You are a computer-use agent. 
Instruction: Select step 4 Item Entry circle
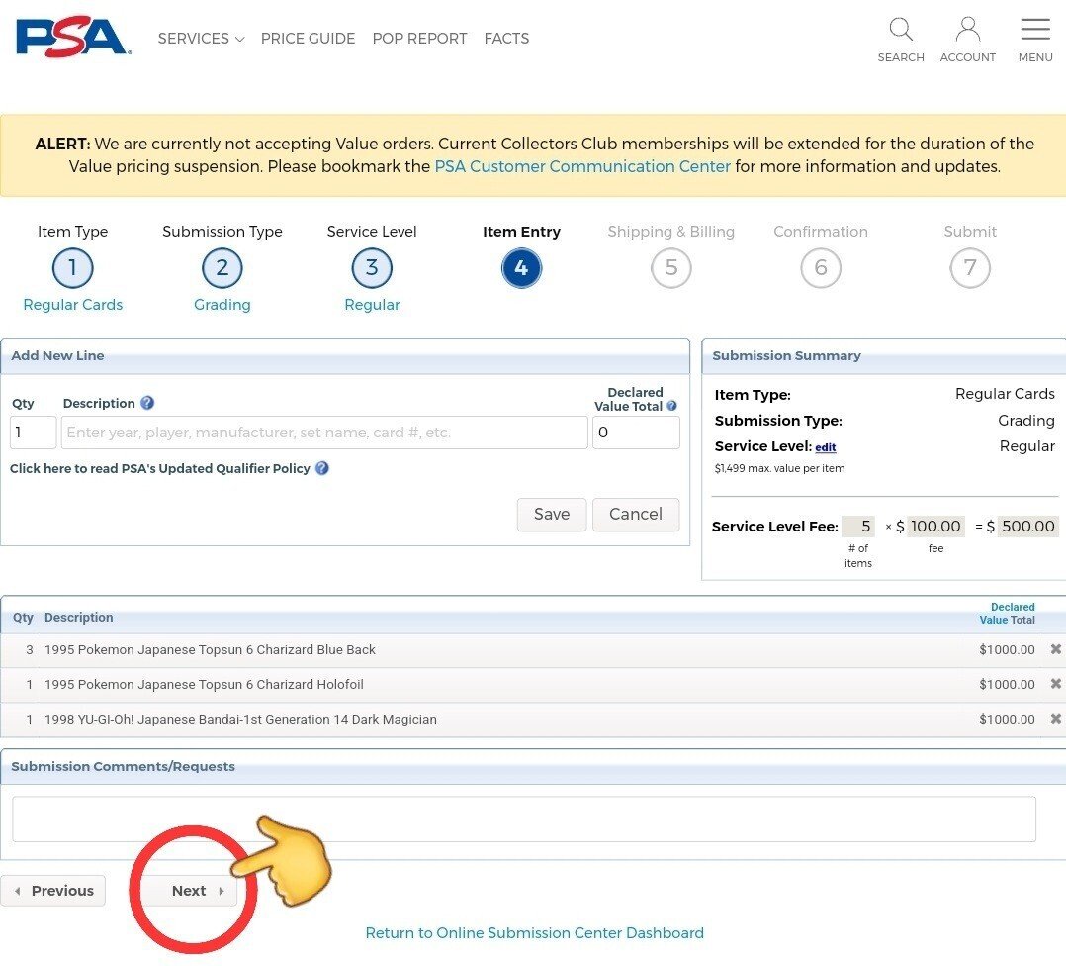coord(521,268)
